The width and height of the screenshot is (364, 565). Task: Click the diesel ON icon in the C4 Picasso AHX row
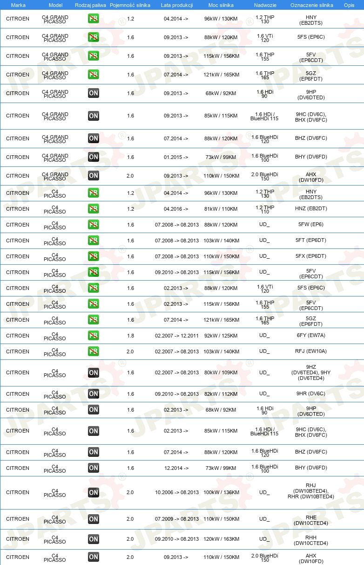[94, 557]
